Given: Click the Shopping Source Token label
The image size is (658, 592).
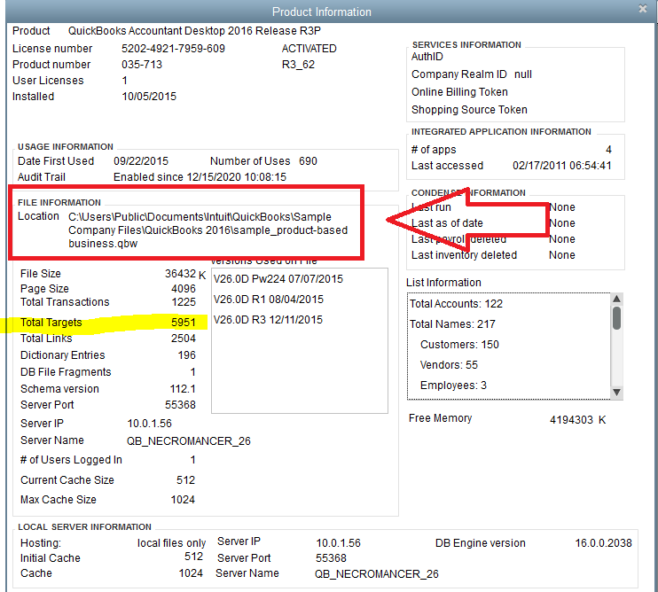Looking at the screenshot, I should (x=469, y=109).
